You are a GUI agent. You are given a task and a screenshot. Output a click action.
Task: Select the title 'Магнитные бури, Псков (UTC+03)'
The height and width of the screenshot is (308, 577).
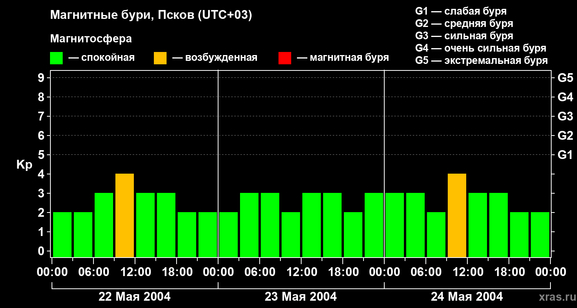[151, 15]
